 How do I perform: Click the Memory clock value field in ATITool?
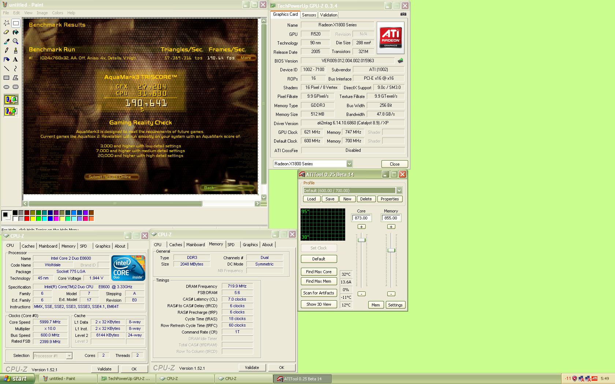(391, 218)
